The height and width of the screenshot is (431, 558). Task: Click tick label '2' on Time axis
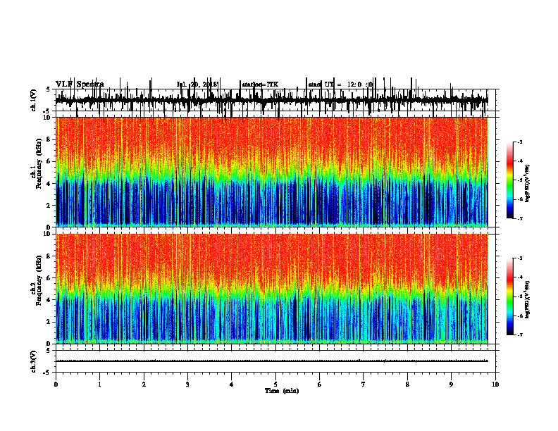[144, 385]
